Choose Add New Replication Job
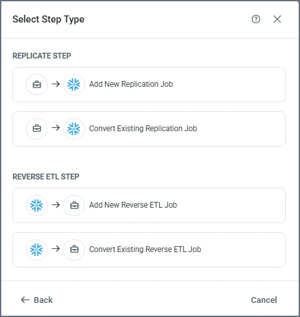The image size is (300, 317). (x=149, y=84)
